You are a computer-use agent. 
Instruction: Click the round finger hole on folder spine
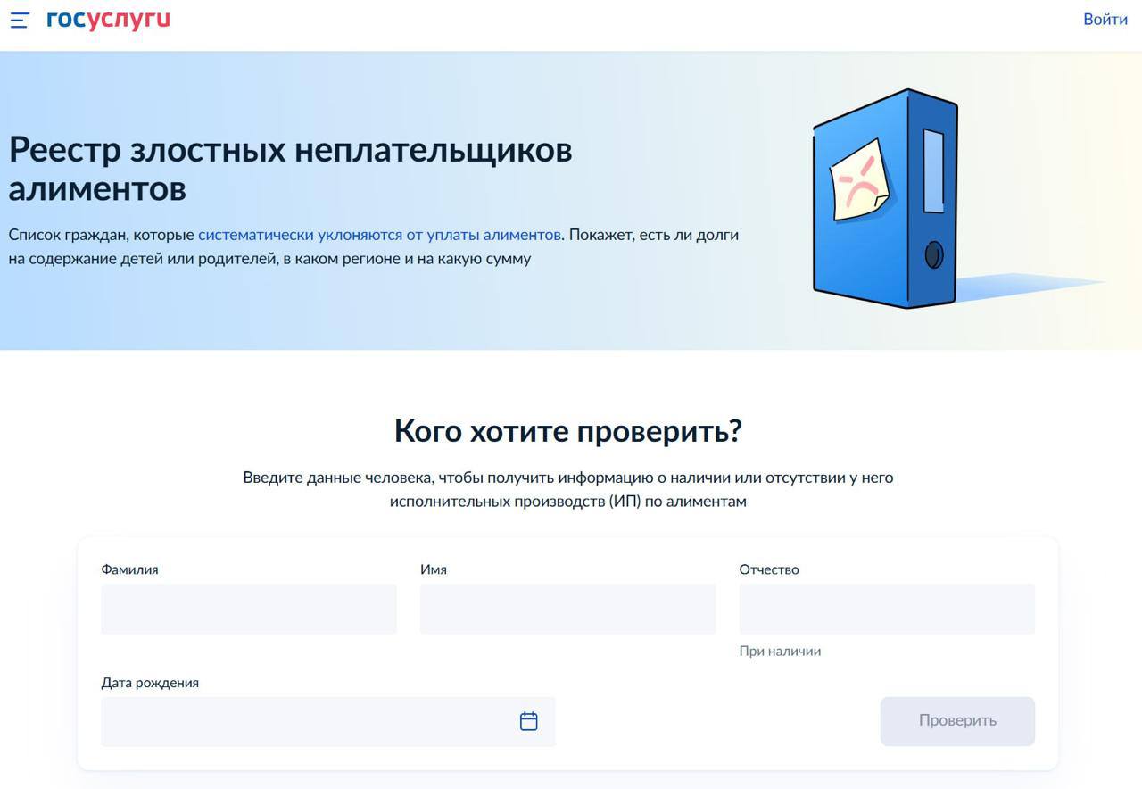(933, 255)
